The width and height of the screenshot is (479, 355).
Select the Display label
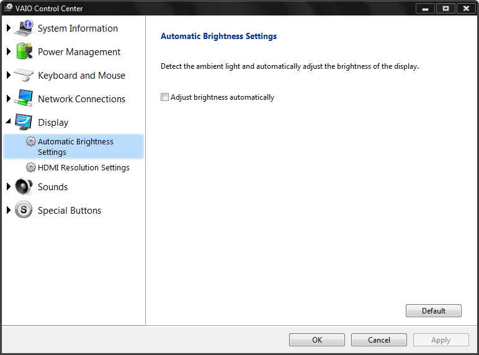tap(53, 123)
